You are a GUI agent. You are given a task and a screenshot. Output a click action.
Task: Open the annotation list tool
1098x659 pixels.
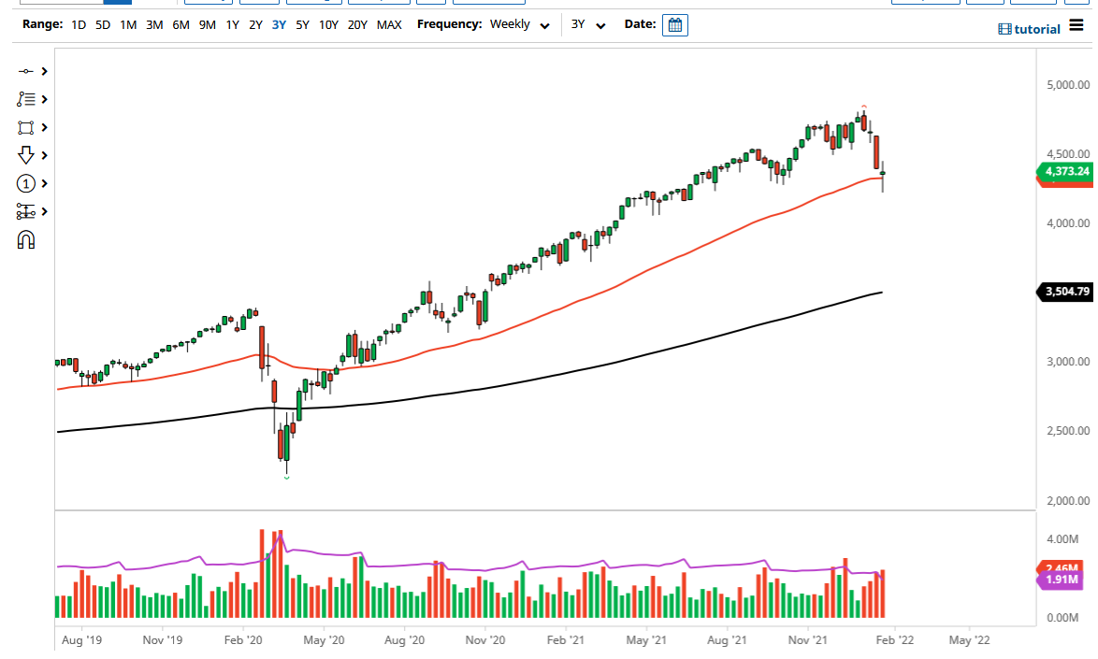tap(25, 98)
